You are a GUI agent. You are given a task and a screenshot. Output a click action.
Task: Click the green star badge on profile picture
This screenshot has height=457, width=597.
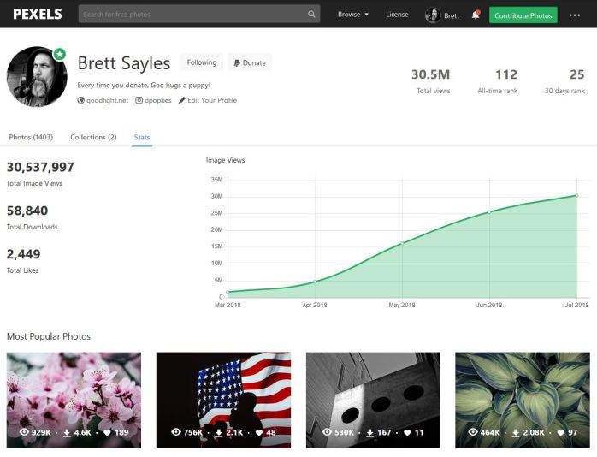(59, 54)
